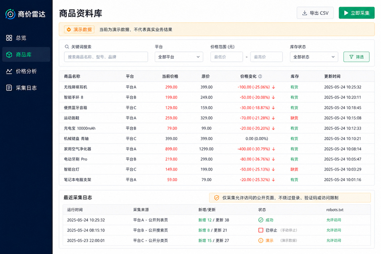Click 平台B - 公开搜索页 log source

click(150, 230)
